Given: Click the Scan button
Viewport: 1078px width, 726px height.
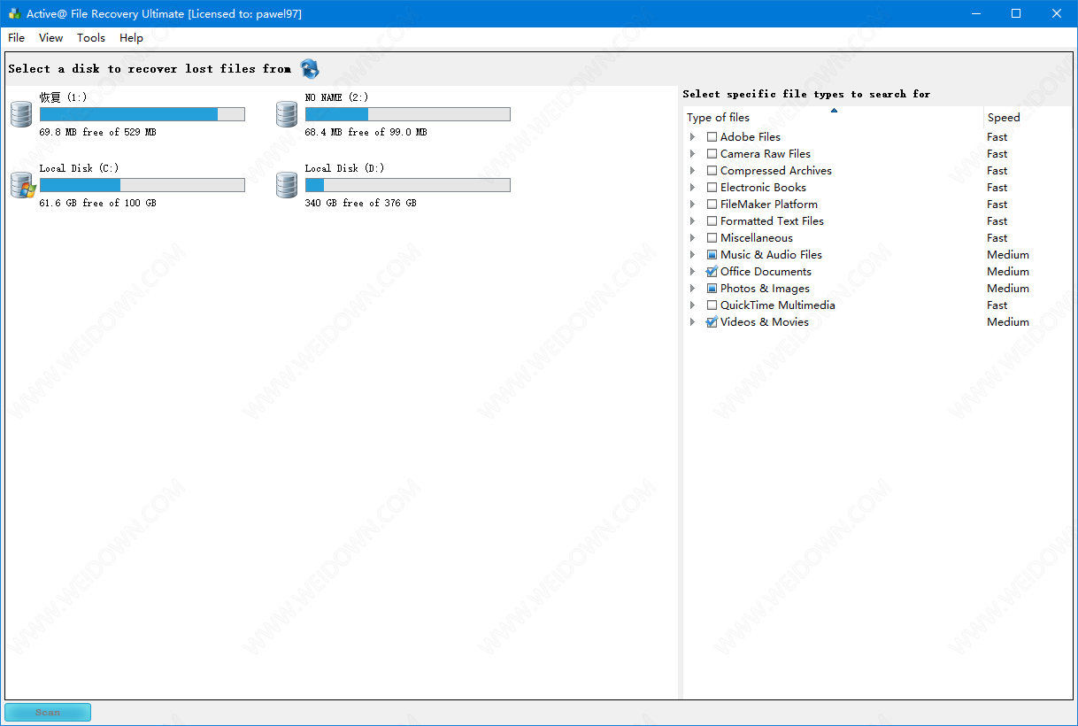Looking at the screenshot, I should point(48,712).
